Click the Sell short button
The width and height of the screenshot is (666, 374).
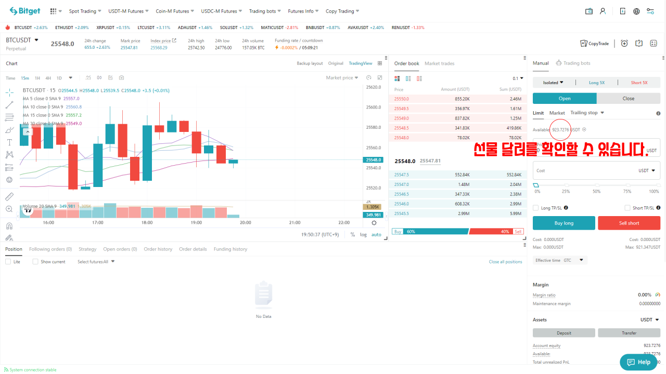[x=629, y=223]
